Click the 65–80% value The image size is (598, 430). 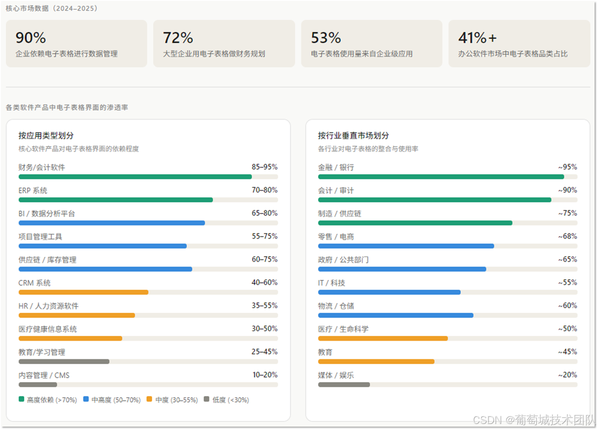pyautogui.click(x=265, y=213)
